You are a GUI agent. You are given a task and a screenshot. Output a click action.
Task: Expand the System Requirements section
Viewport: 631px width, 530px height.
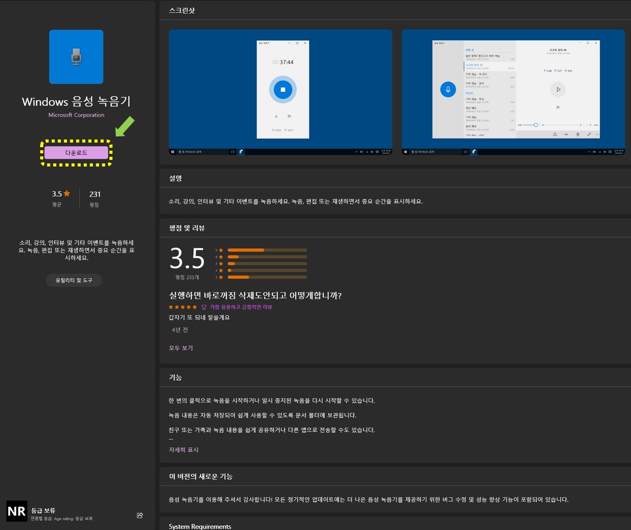[x=200, y=526]
